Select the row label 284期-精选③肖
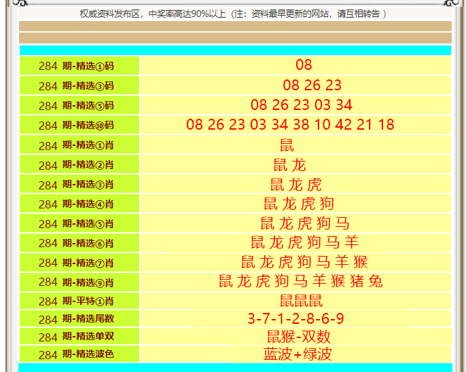 pos(76,184)
